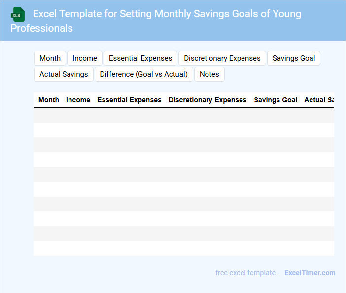Viewport: 346px width, 293px height.
Task: Click the first empty table row
Action: click(183, 115)
